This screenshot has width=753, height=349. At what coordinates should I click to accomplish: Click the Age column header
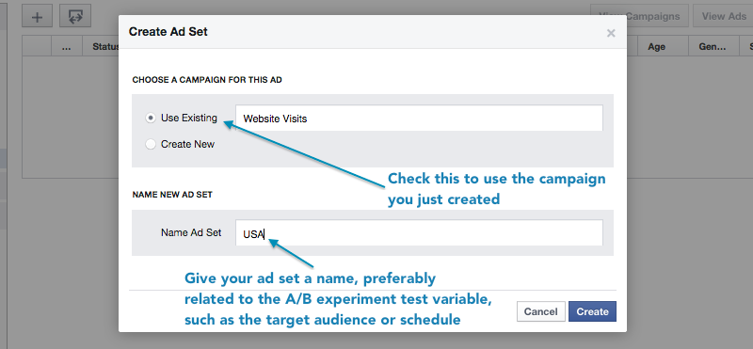coord(663,47)
